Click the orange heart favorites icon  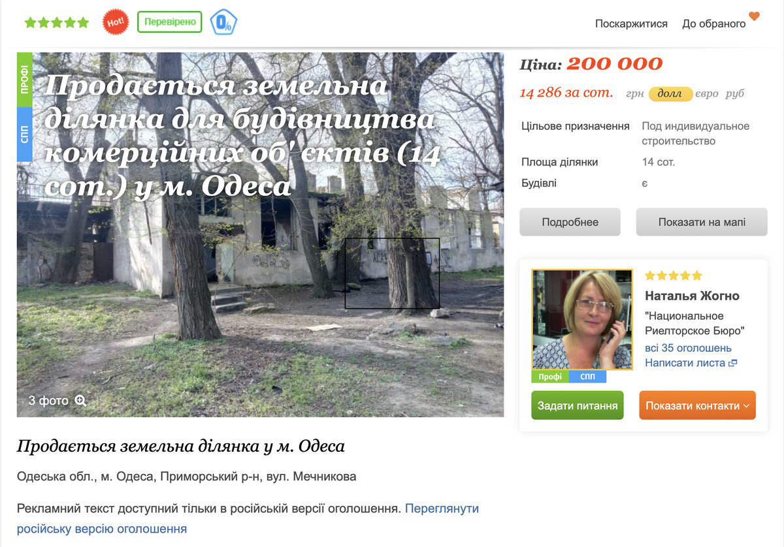click(754, 16)
